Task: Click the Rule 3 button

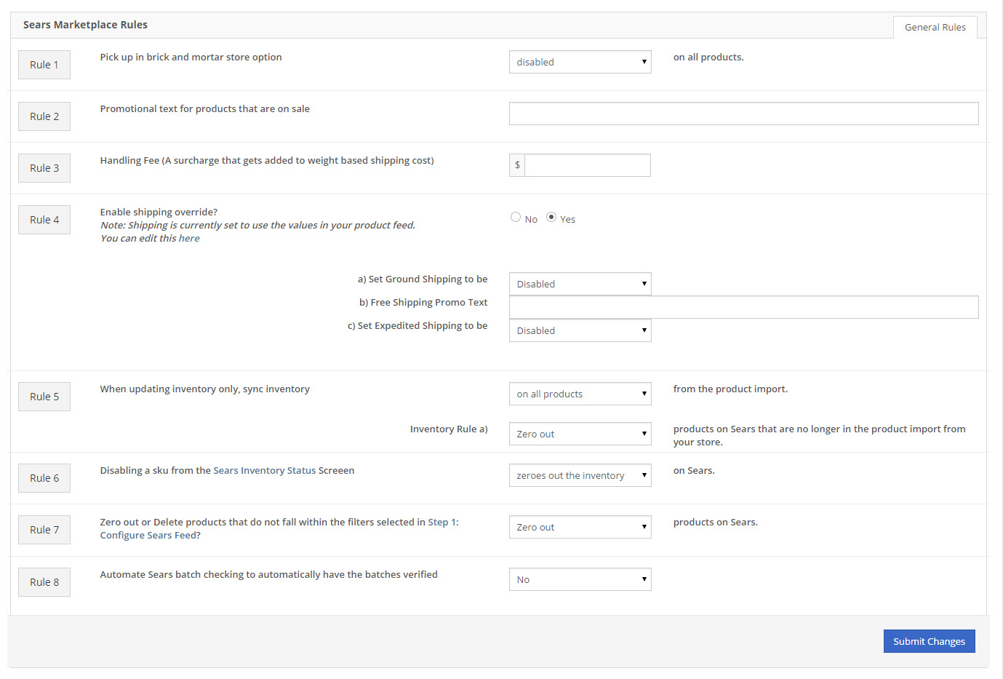Action: [44, 168]
